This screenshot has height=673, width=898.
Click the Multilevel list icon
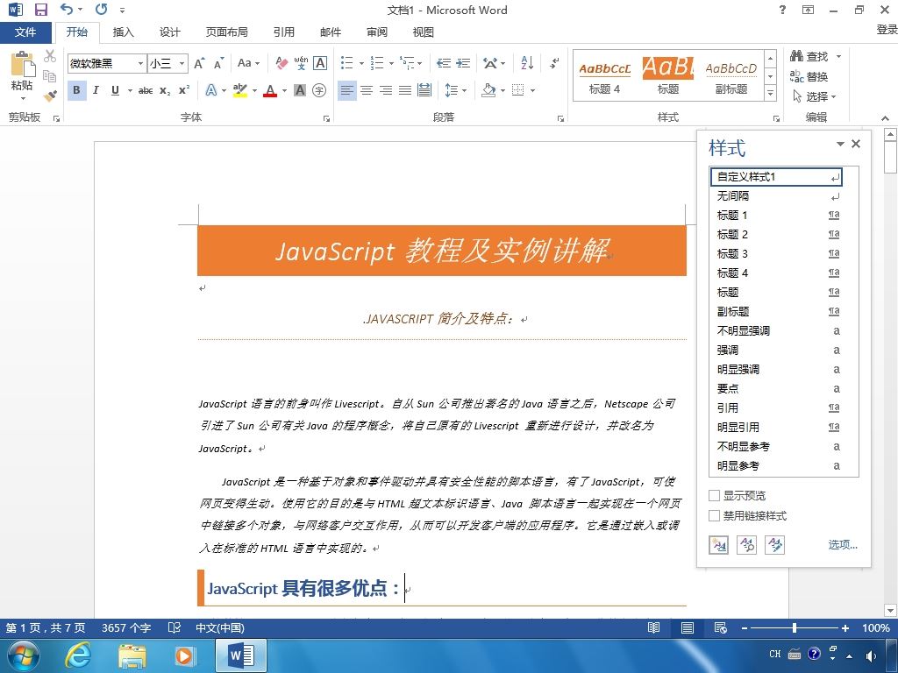407,63
